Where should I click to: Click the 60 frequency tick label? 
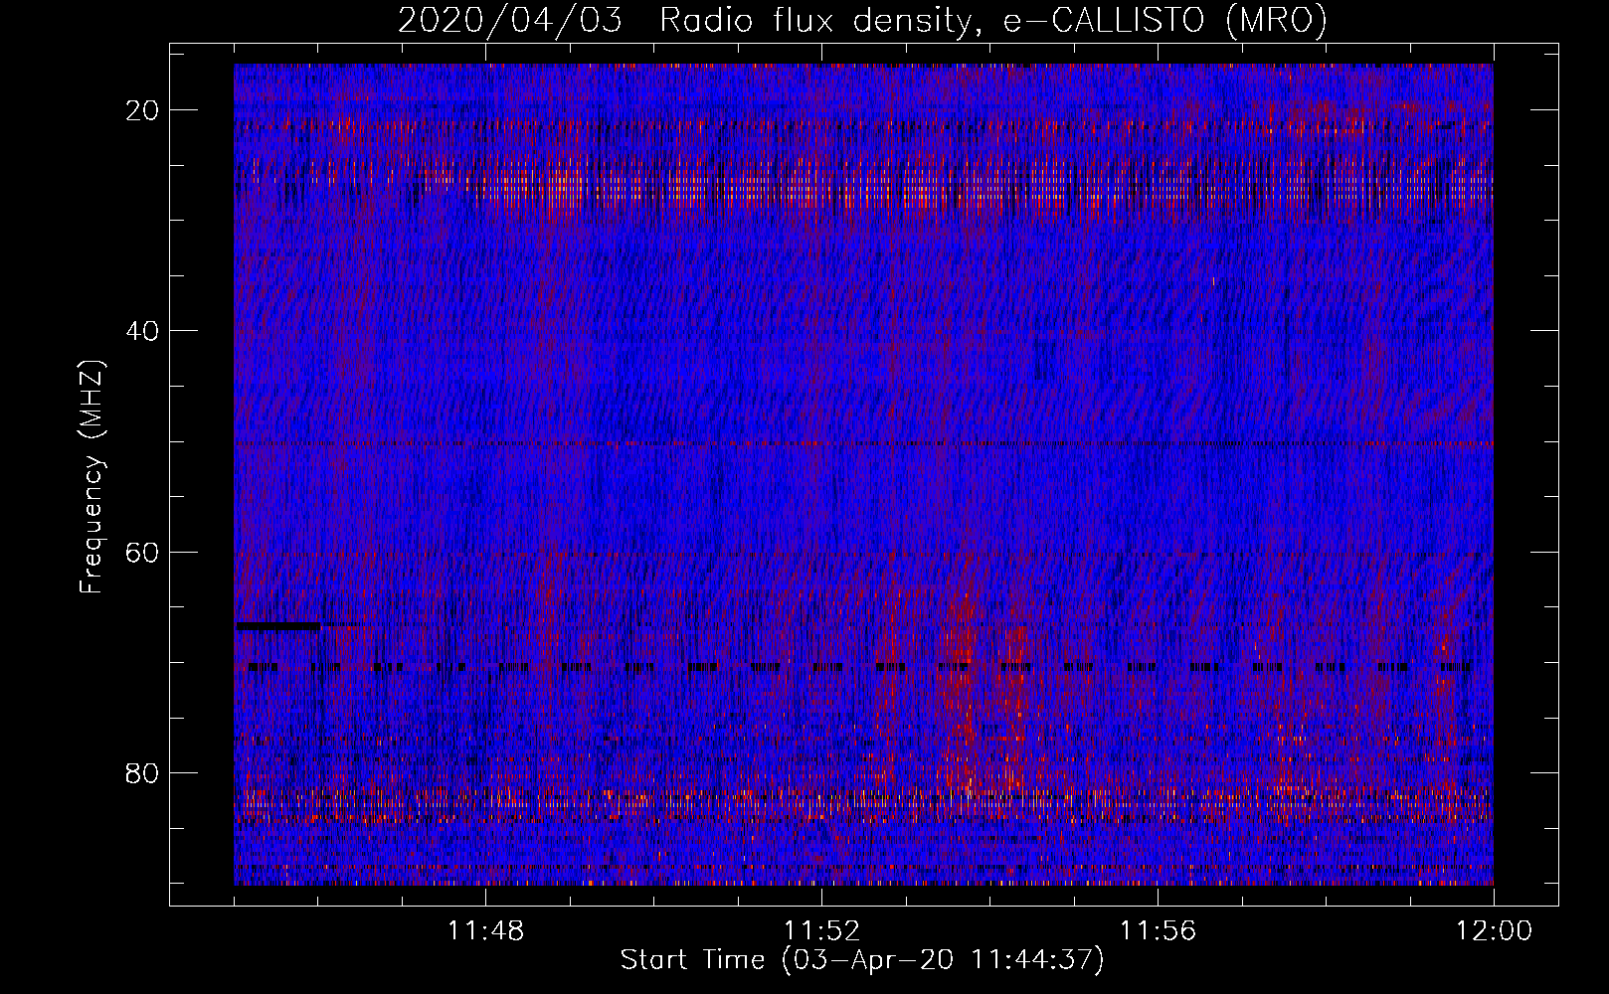point(143,552)
